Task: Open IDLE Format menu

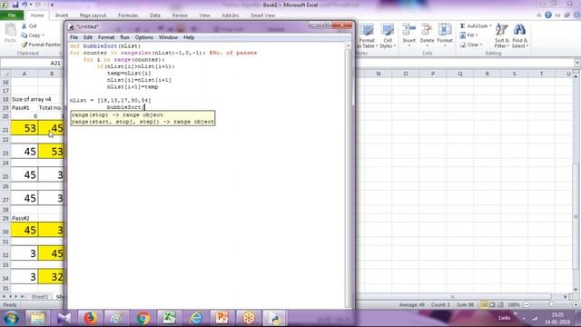Action: (106, 37)
